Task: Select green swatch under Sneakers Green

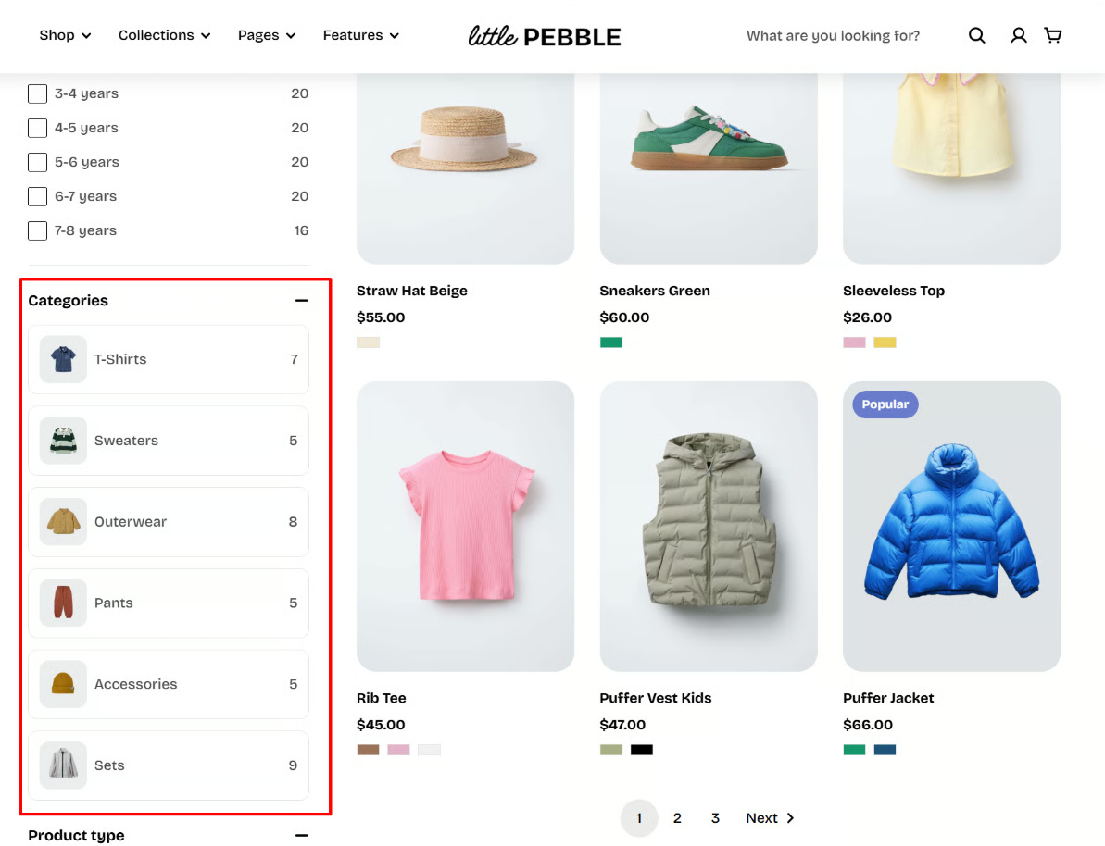Action: [611, 342]
